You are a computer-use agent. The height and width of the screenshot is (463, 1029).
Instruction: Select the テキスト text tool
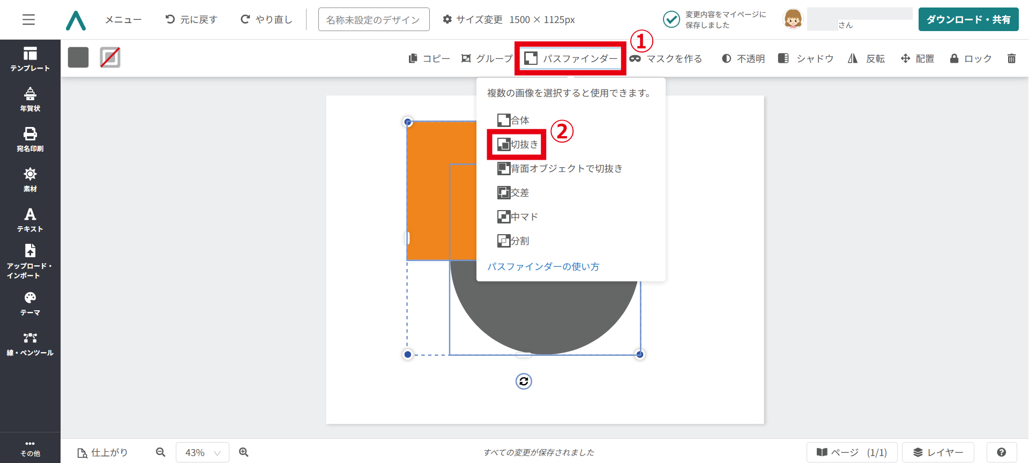coord(30,220)
